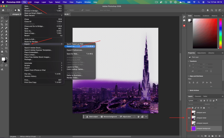Click the vertical hue spectrum slider
224x138 pixels.
(220, 33)
